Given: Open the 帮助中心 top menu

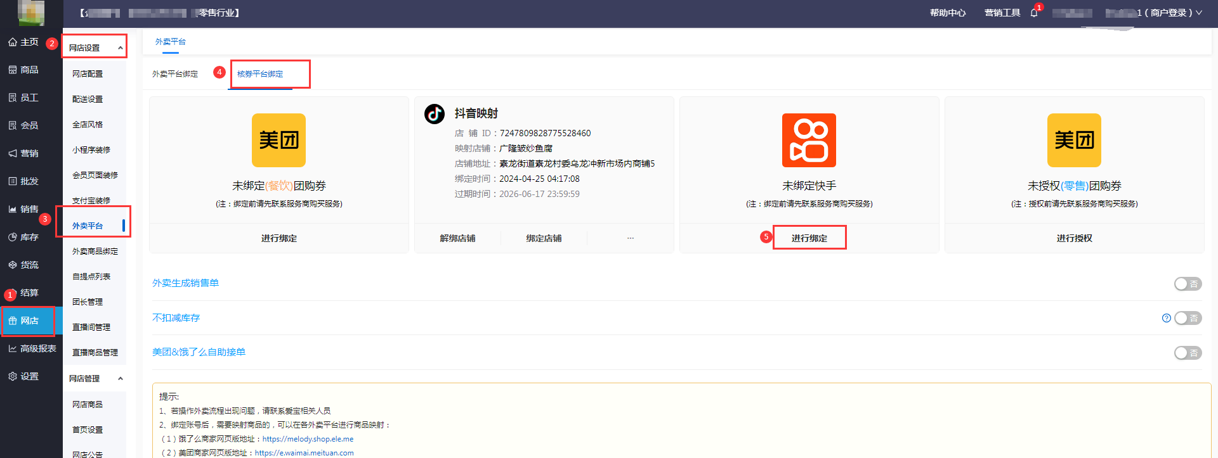Looking at the screenshot, I should [948, 13].
